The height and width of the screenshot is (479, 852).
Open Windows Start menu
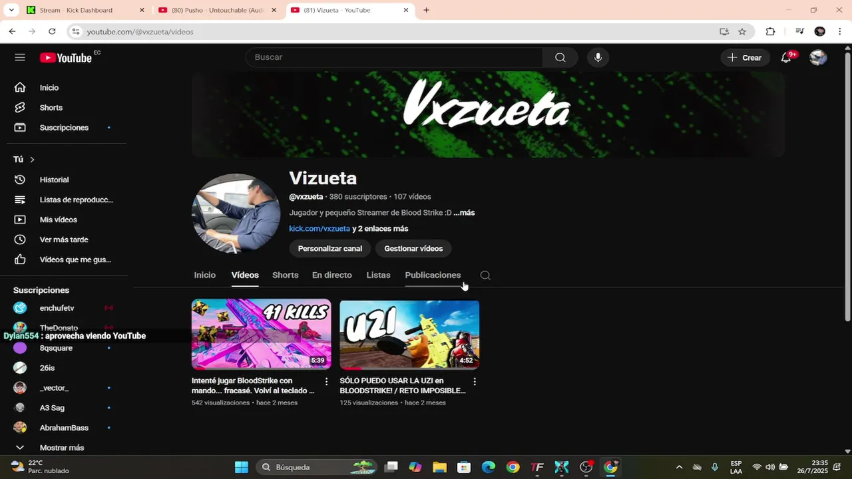[242, 467]
